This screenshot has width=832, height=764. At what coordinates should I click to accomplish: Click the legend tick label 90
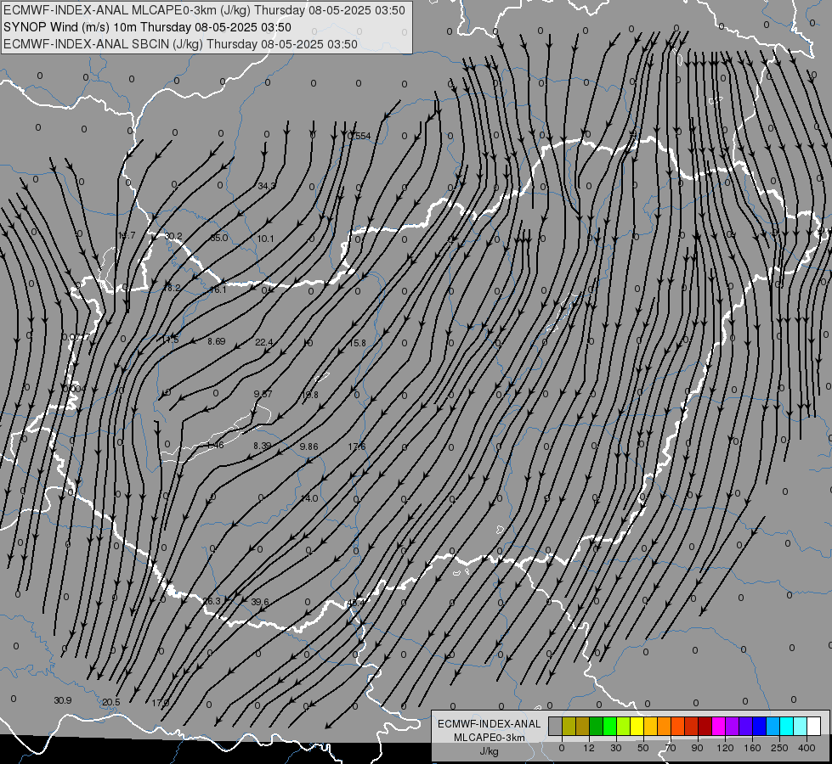click(x=697, y=748)
